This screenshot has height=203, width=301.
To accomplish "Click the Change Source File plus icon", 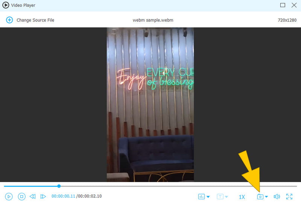I will pyautogui.click(x=9, y=20).
